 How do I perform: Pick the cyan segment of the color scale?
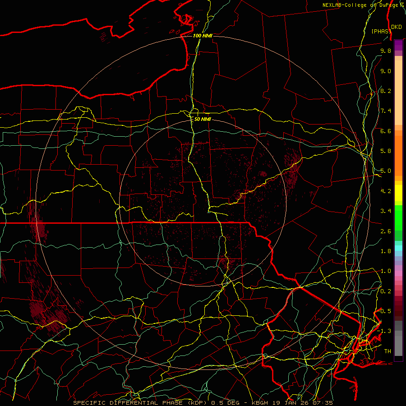tap(398, 248)
